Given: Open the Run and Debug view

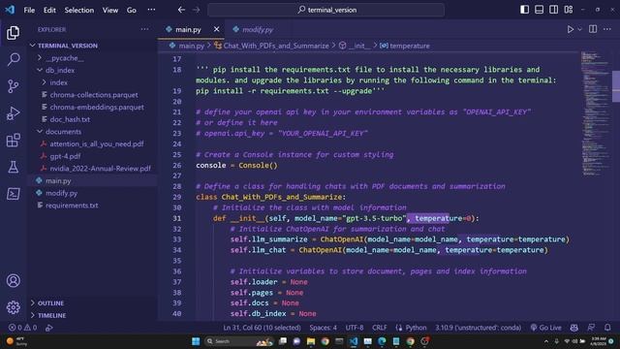Looking at the screenshot, I should click(x=13, y=113).
